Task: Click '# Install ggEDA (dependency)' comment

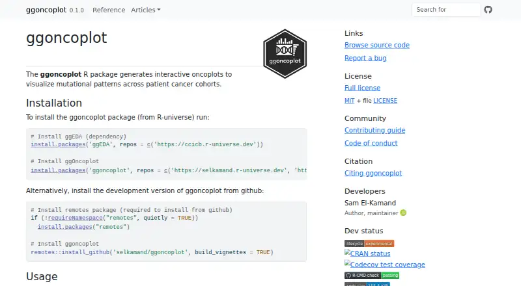Action: pos(79,136)
